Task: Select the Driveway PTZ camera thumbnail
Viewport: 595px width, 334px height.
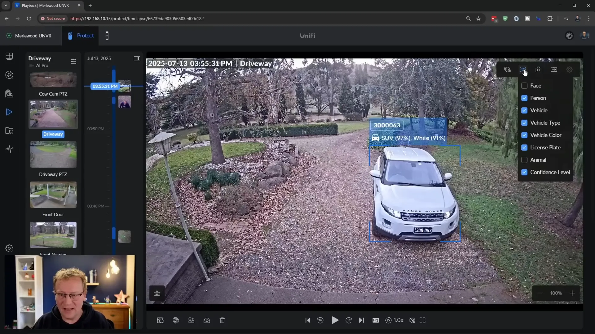Action: tap(53, 154)
